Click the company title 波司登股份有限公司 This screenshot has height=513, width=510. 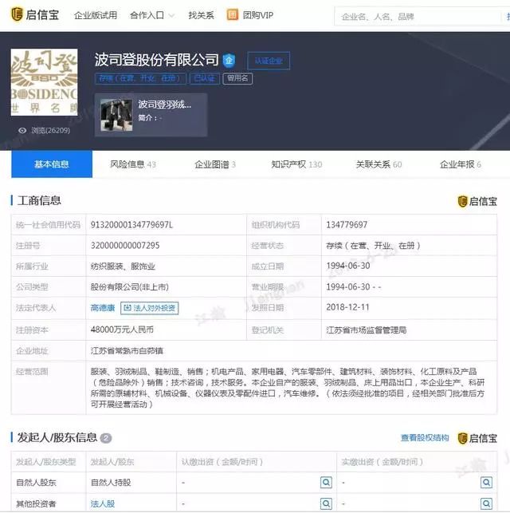[x=156, y=60]
